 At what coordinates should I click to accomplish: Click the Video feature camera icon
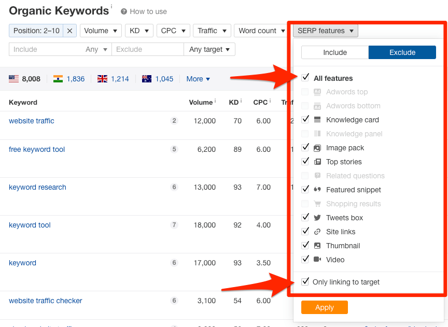(x=317, y=260)
